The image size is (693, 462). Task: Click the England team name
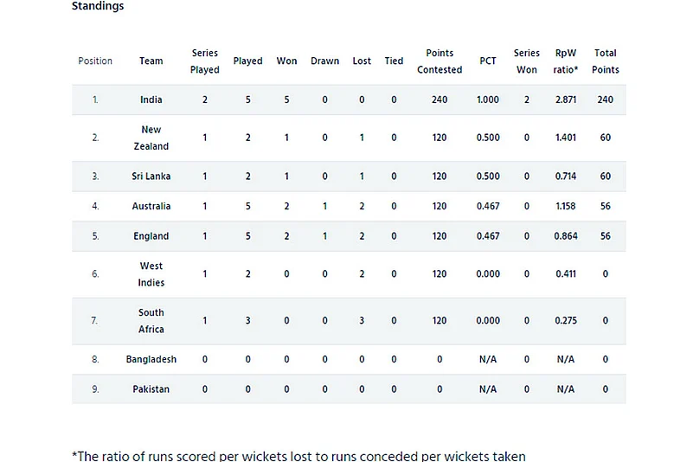point(151,236)
